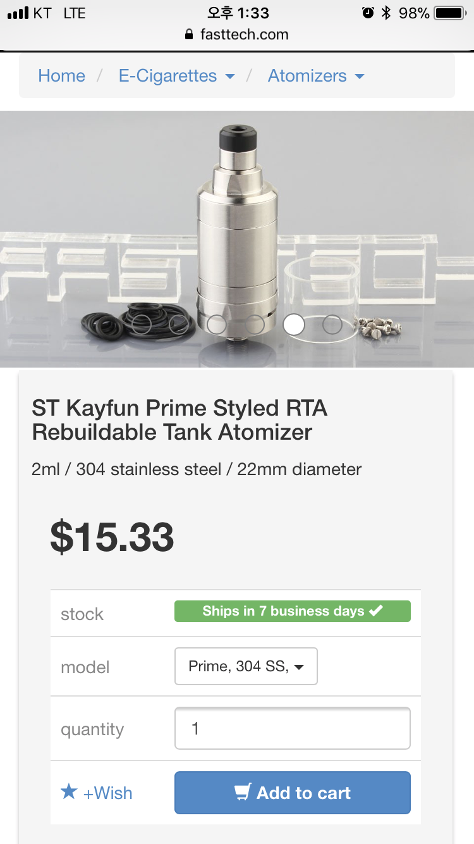This screenshot has width=474, height=844.
Task: Tap the padlock icon beside fasttech.com
Action: pos(188,35)
